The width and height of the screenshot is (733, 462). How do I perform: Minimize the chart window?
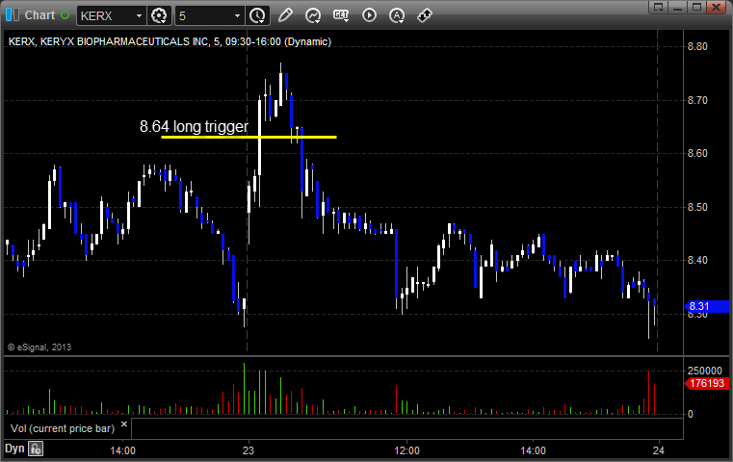tap(678, 7)
